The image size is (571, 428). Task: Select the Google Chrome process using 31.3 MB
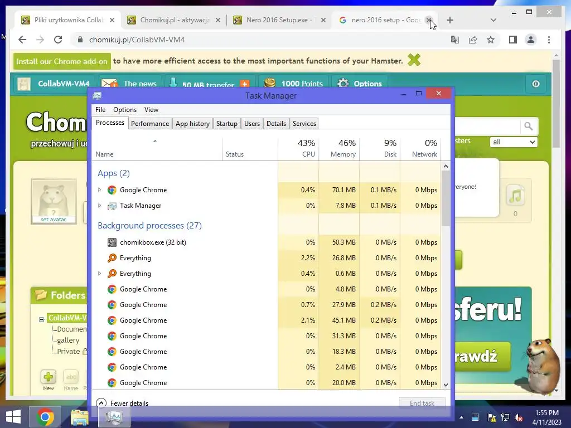[266, 336]
